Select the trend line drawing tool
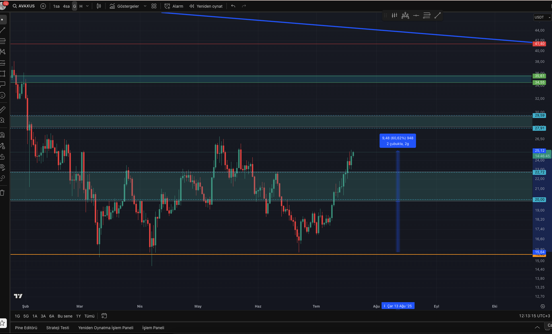This screenshot has width=552, height=334. tap(3, 30)
